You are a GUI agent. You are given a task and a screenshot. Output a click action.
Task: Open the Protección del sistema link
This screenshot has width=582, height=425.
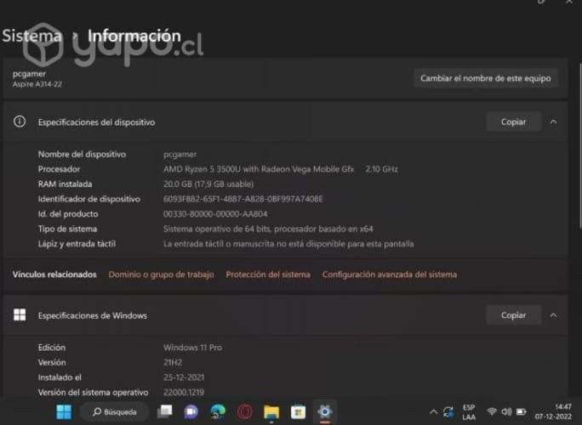(x=268, y=275)
